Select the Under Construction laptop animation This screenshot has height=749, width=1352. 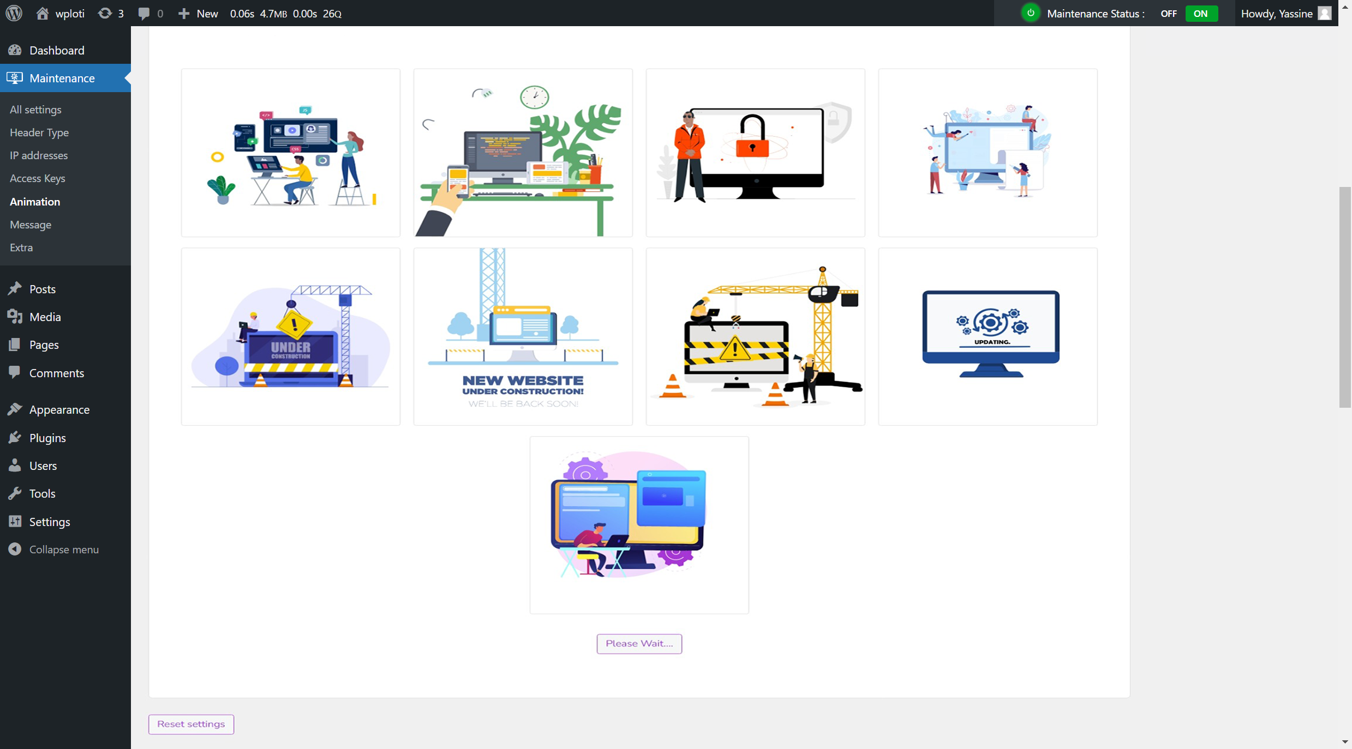pyautogui.click(x=291, y=336)
